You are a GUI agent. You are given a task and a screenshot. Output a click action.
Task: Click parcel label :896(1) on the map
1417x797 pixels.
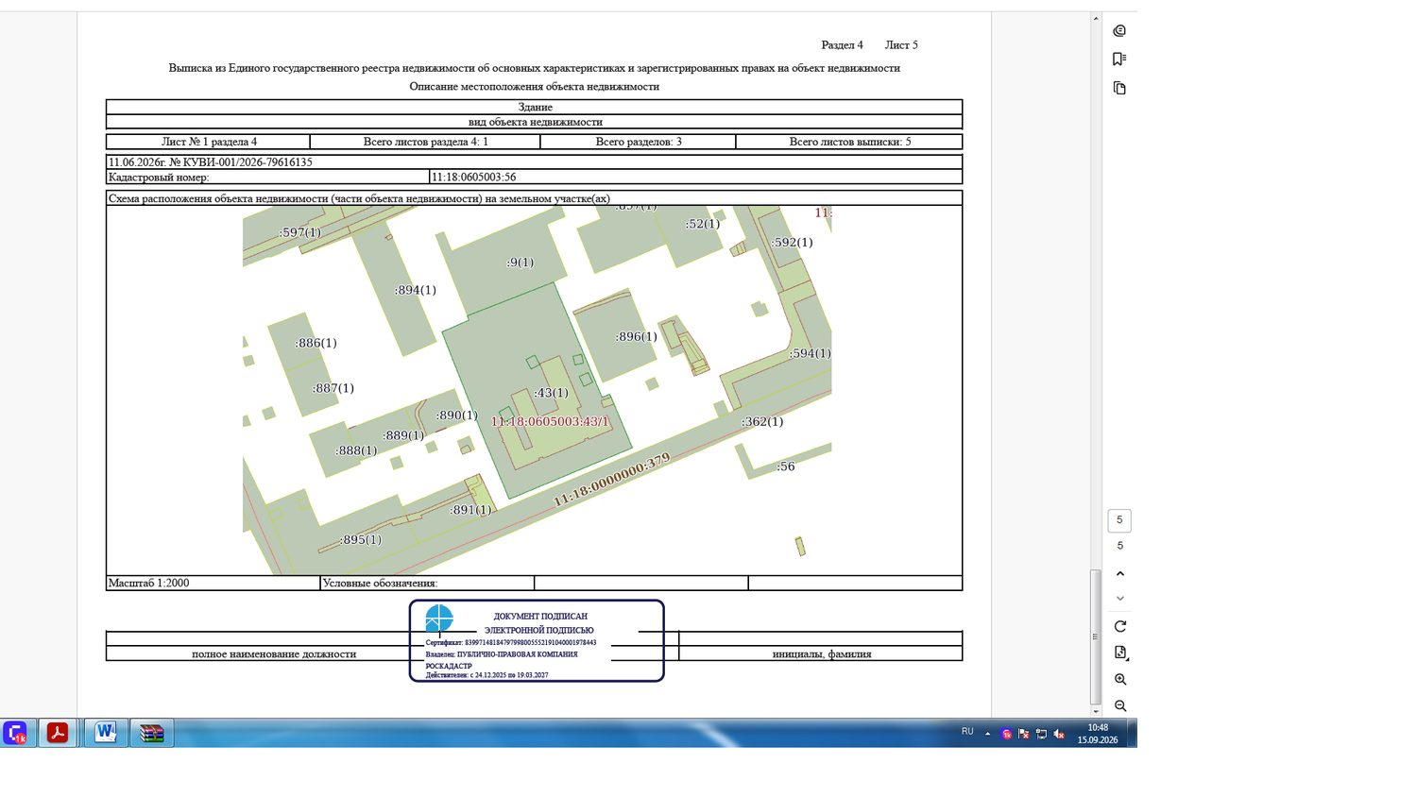[636, 337]
